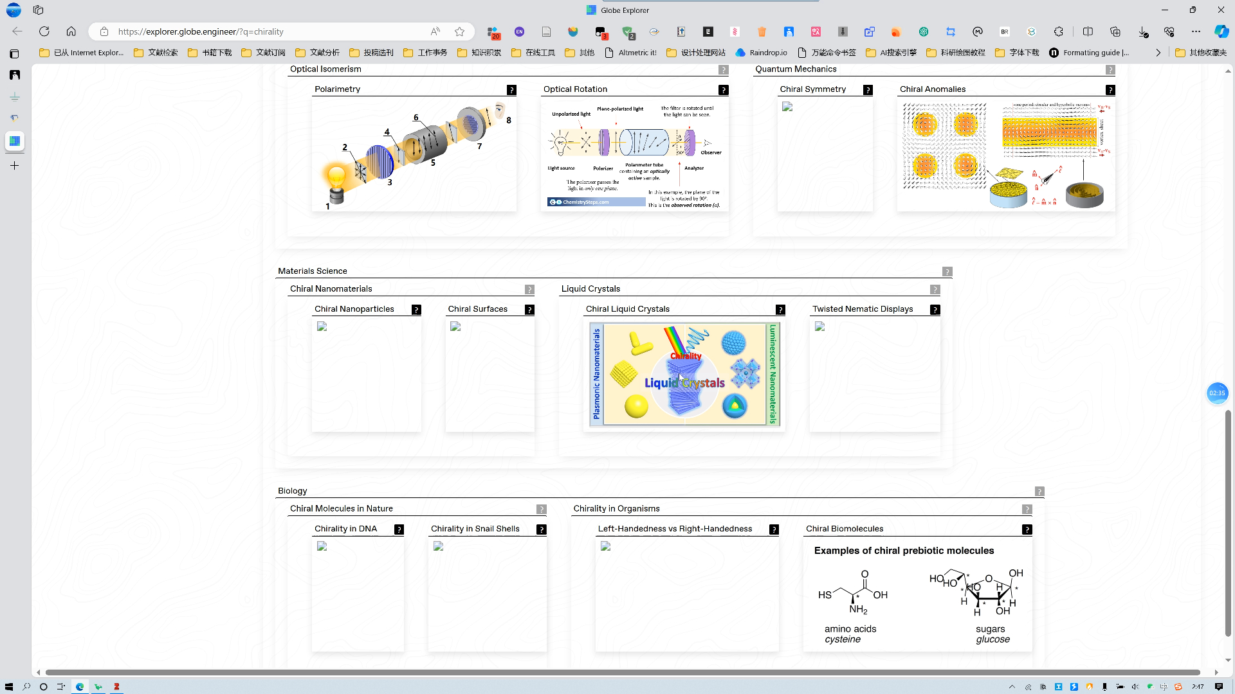Expand bookmarks bar overflow chevron
This screenshot has width=1235, height=694.
(x=1158, y=53)
